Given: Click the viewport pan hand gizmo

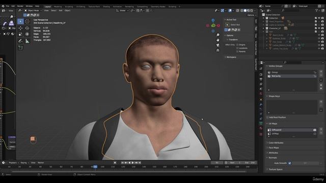Looking at the screenshot, I should [218, 40].
